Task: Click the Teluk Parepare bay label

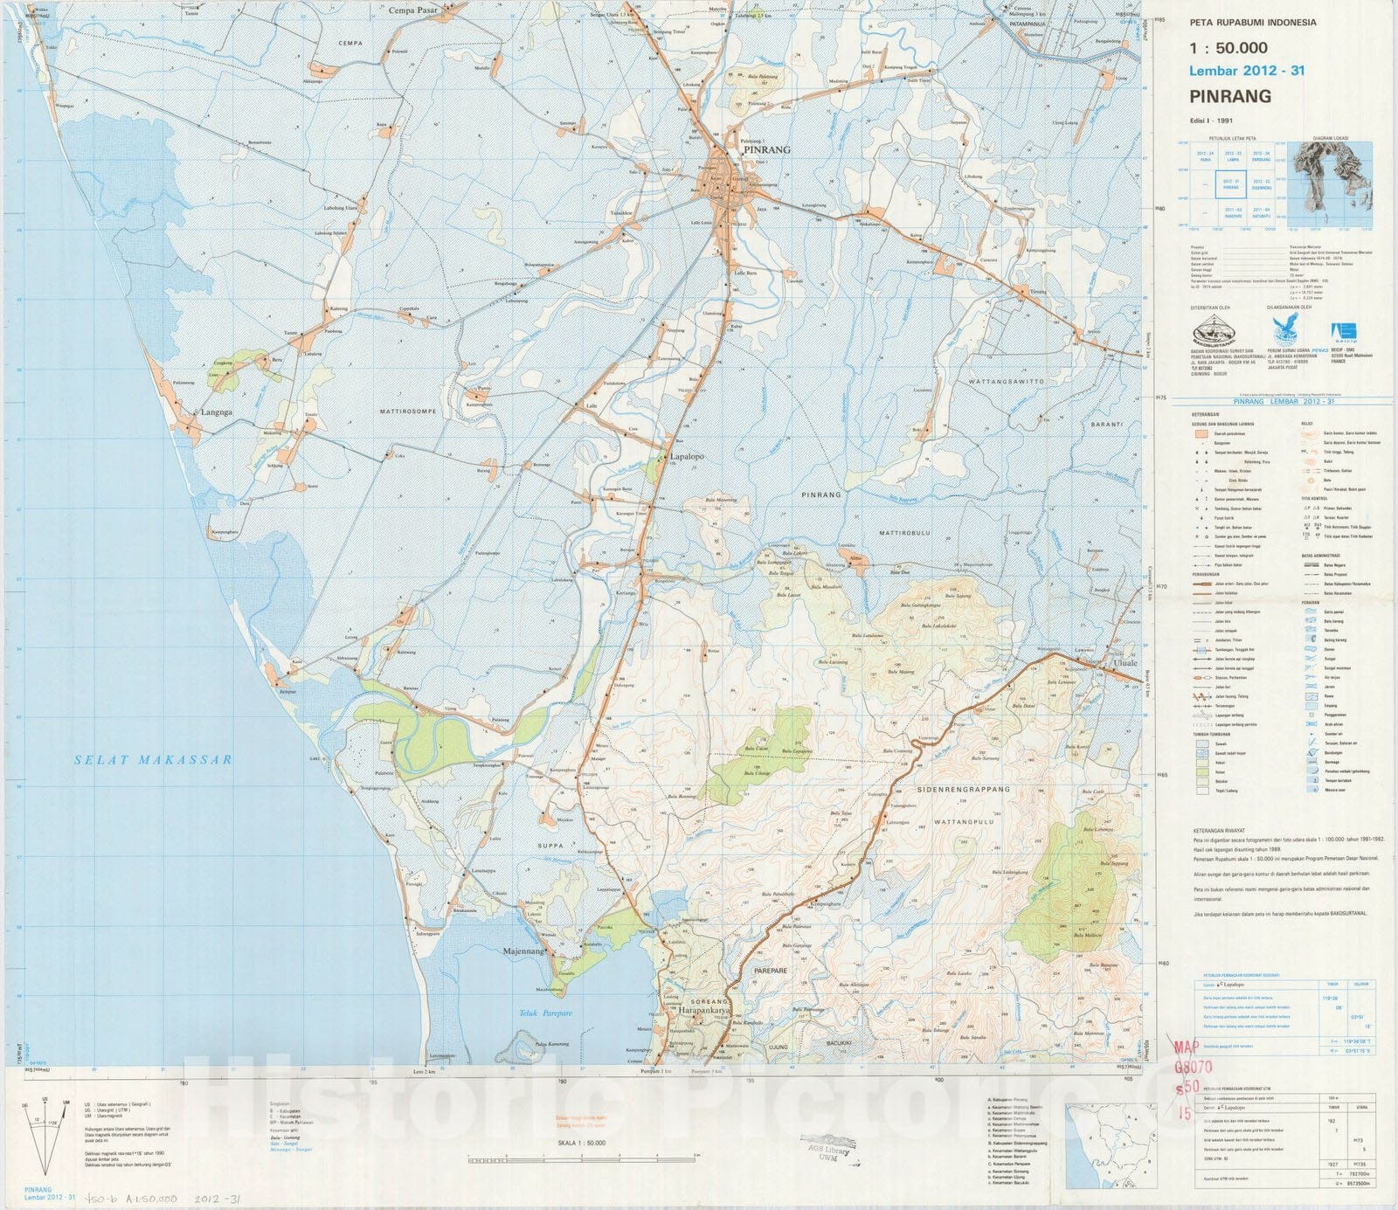Action: [x=539, y=1013]
